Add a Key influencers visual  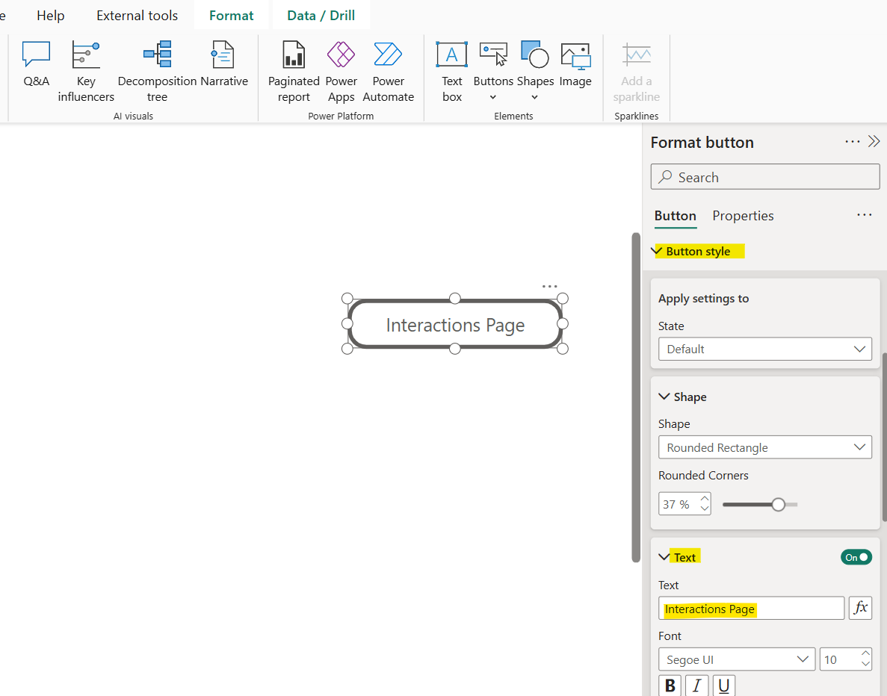(85, 63)
